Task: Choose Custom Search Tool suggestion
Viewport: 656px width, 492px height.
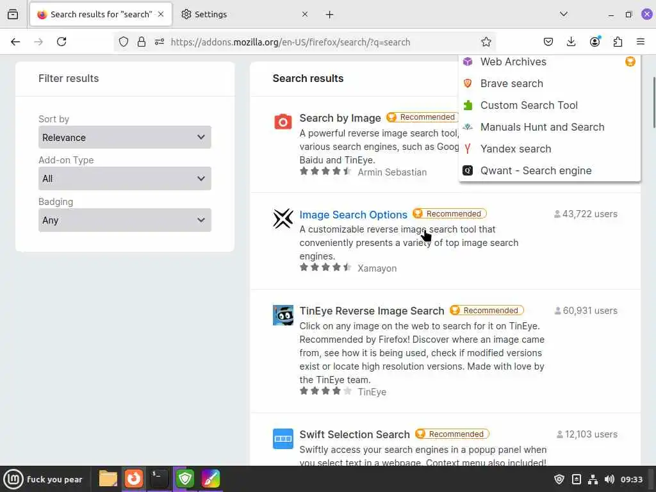Action: point(549,105)
